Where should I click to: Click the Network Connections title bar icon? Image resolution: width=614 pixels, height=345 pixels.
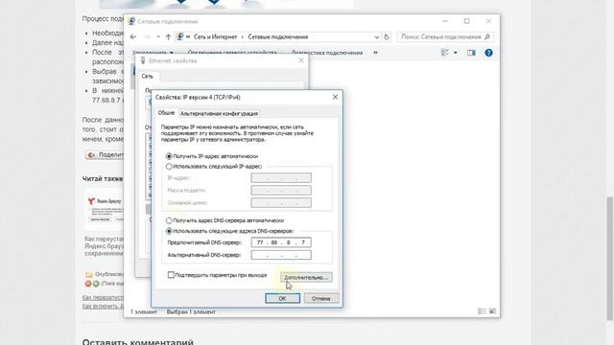point(131,21)
